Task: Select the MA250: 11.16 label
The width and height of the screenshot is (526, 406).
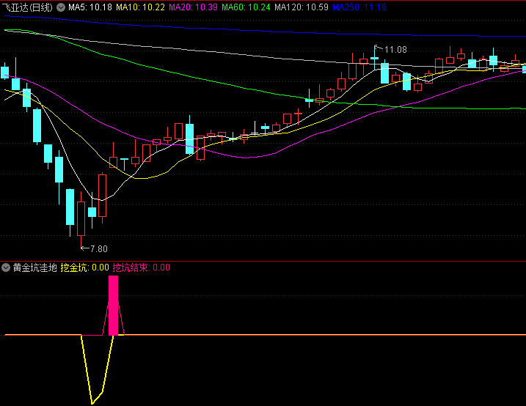Action: click(x=359, y=7)
